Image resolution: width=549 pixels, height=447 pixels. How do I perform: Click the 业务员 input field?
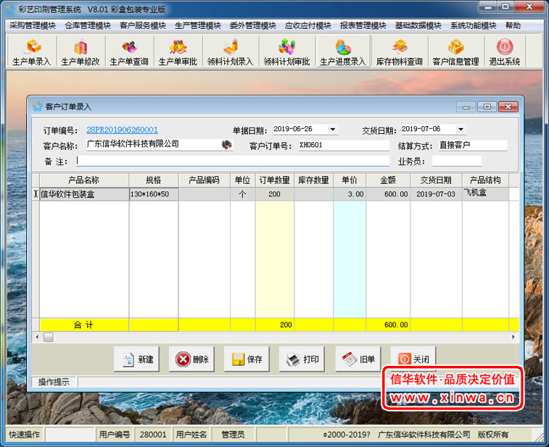(x=457, y=161)
